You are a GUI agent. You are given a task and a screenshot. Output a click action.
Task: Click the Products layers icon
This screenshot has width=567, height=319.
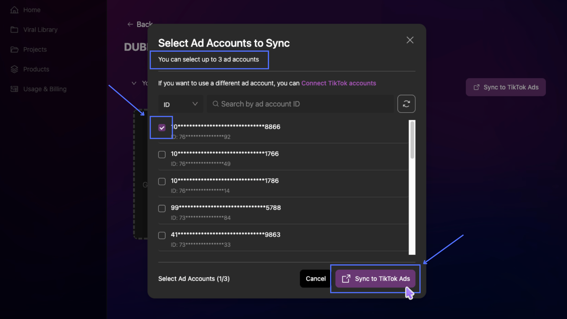tap(14, 69)
